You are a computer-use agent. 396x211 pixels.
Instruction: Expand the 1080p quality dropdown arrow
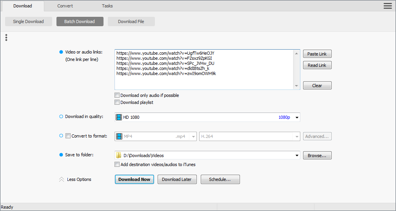coord(297,117)
